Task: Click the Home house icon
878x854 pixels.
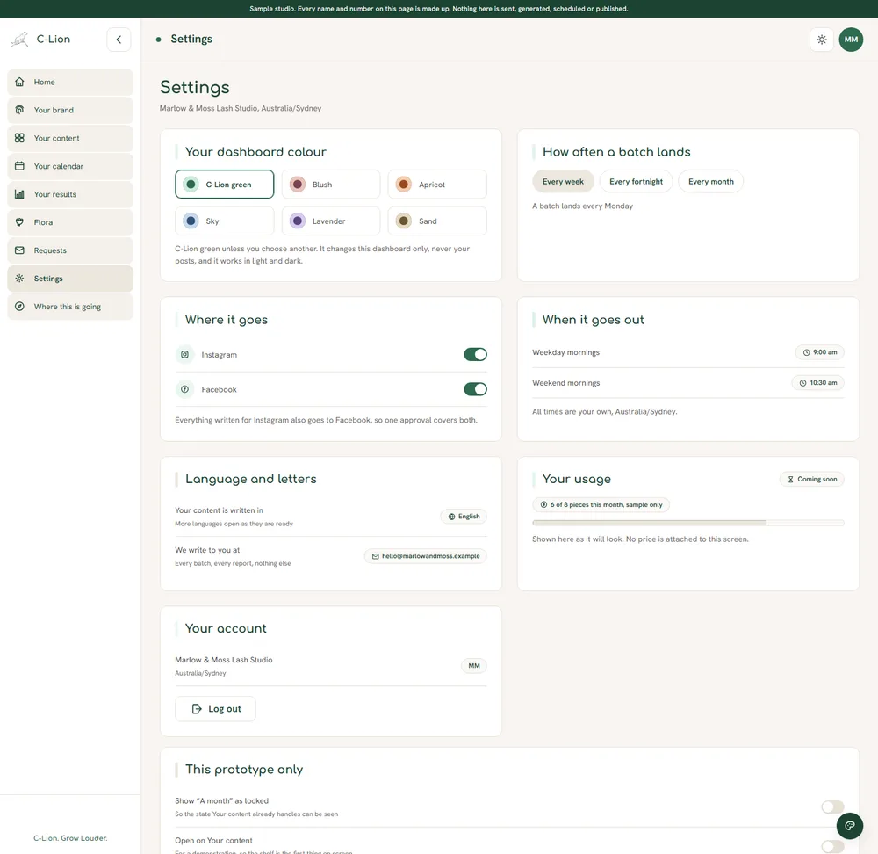Action: coord(19,82)
